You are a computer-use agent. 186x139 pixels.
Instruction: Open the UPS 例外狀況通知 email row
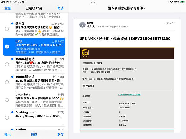pyautogui.click(x=34, y=47)
